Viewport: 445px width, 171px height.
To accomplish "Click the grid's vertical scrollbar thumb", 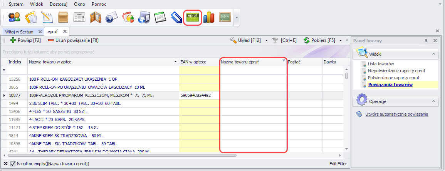I will (346, 76).
